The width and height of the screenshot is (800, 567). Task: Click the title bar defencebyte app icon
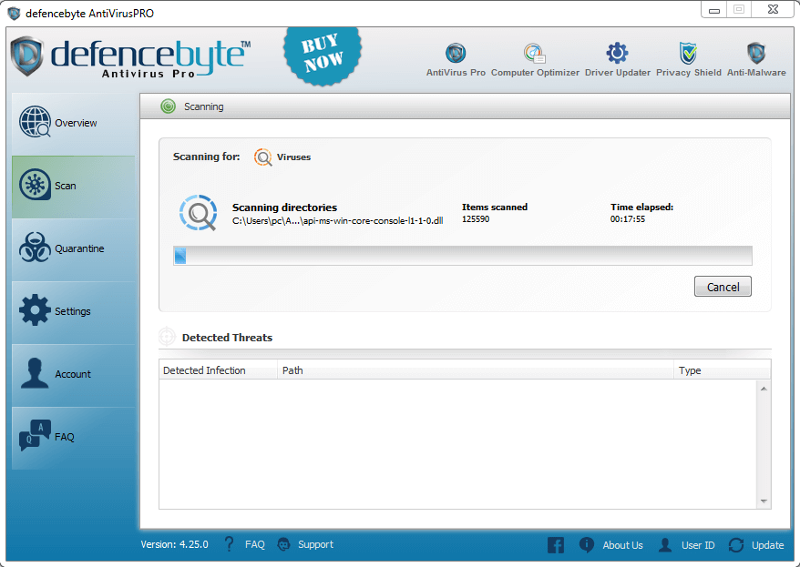tap(14, 14)
